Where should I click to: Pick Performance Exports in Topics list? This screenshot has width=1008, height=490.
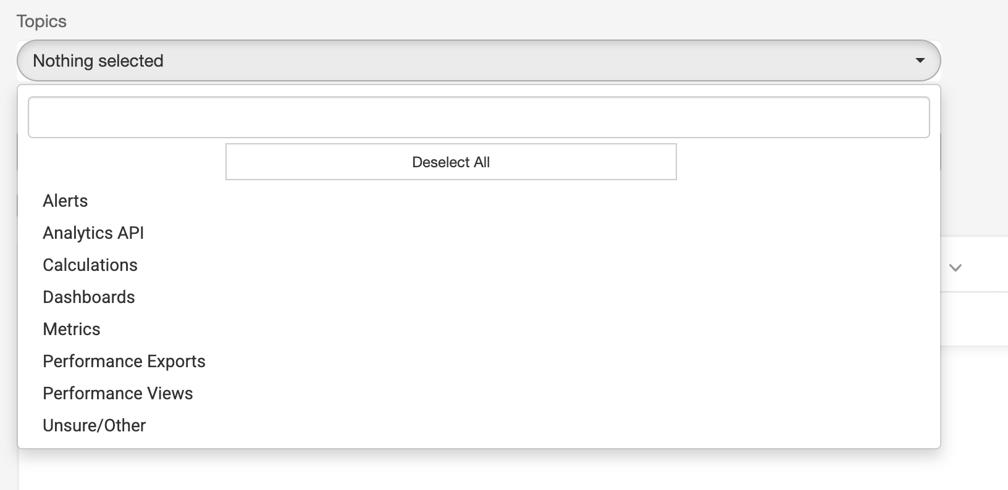click(x=124, y=362)
